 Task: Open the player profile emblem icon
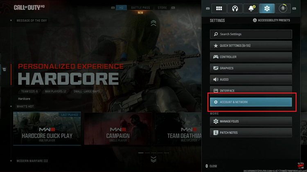(283, 9)
